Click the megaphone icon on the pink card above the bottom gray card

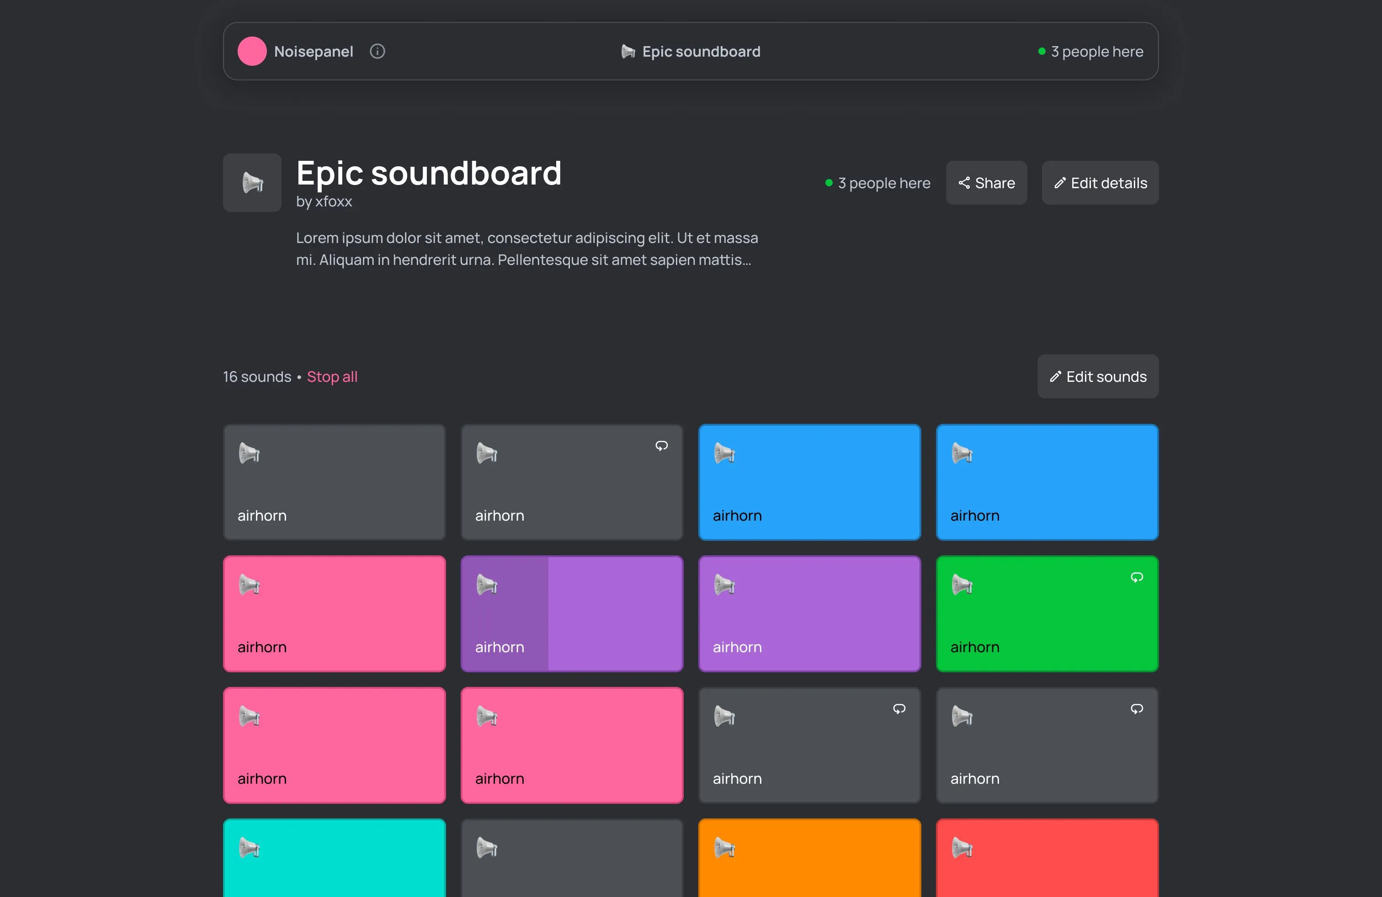[x=487, y=717]
